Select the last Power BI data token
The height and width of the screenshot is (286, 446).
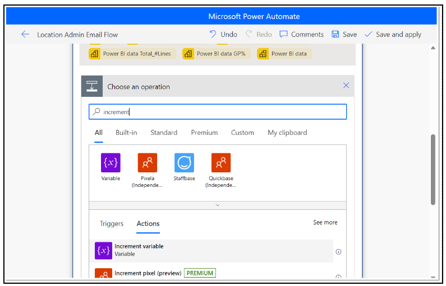(x=284, y=54)
